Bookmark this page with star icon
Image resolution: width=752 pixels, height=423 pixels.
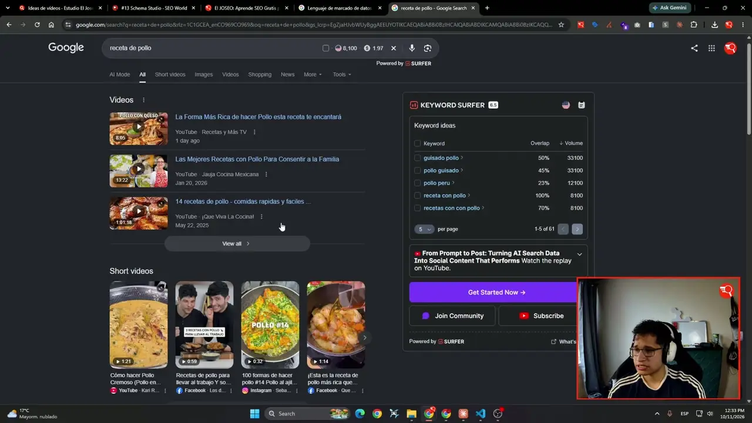point(561,25)
